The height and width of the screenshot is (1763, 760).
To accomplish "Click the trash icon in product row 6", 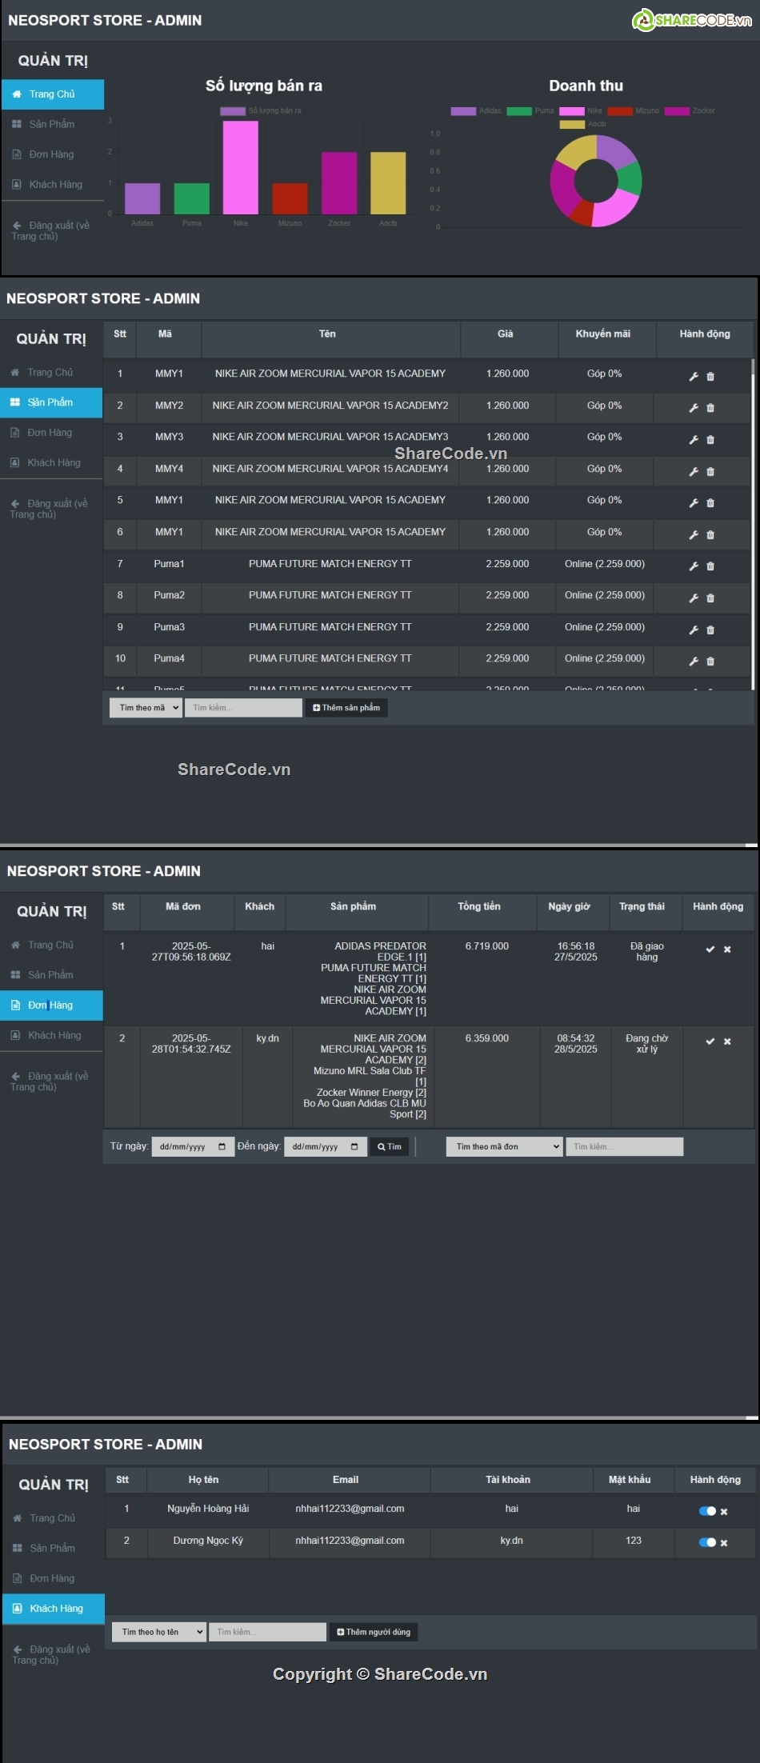I will 710,535.
